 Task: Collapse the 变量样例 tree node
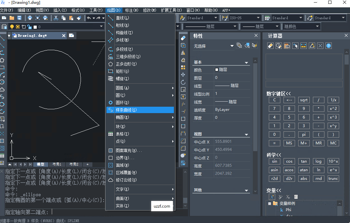pos(269,204)
